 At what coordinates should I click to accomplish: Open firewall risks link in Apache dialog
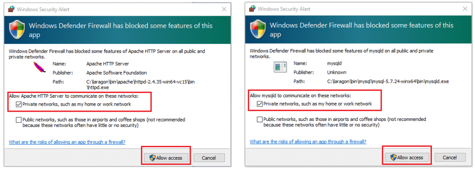[67, 142]
